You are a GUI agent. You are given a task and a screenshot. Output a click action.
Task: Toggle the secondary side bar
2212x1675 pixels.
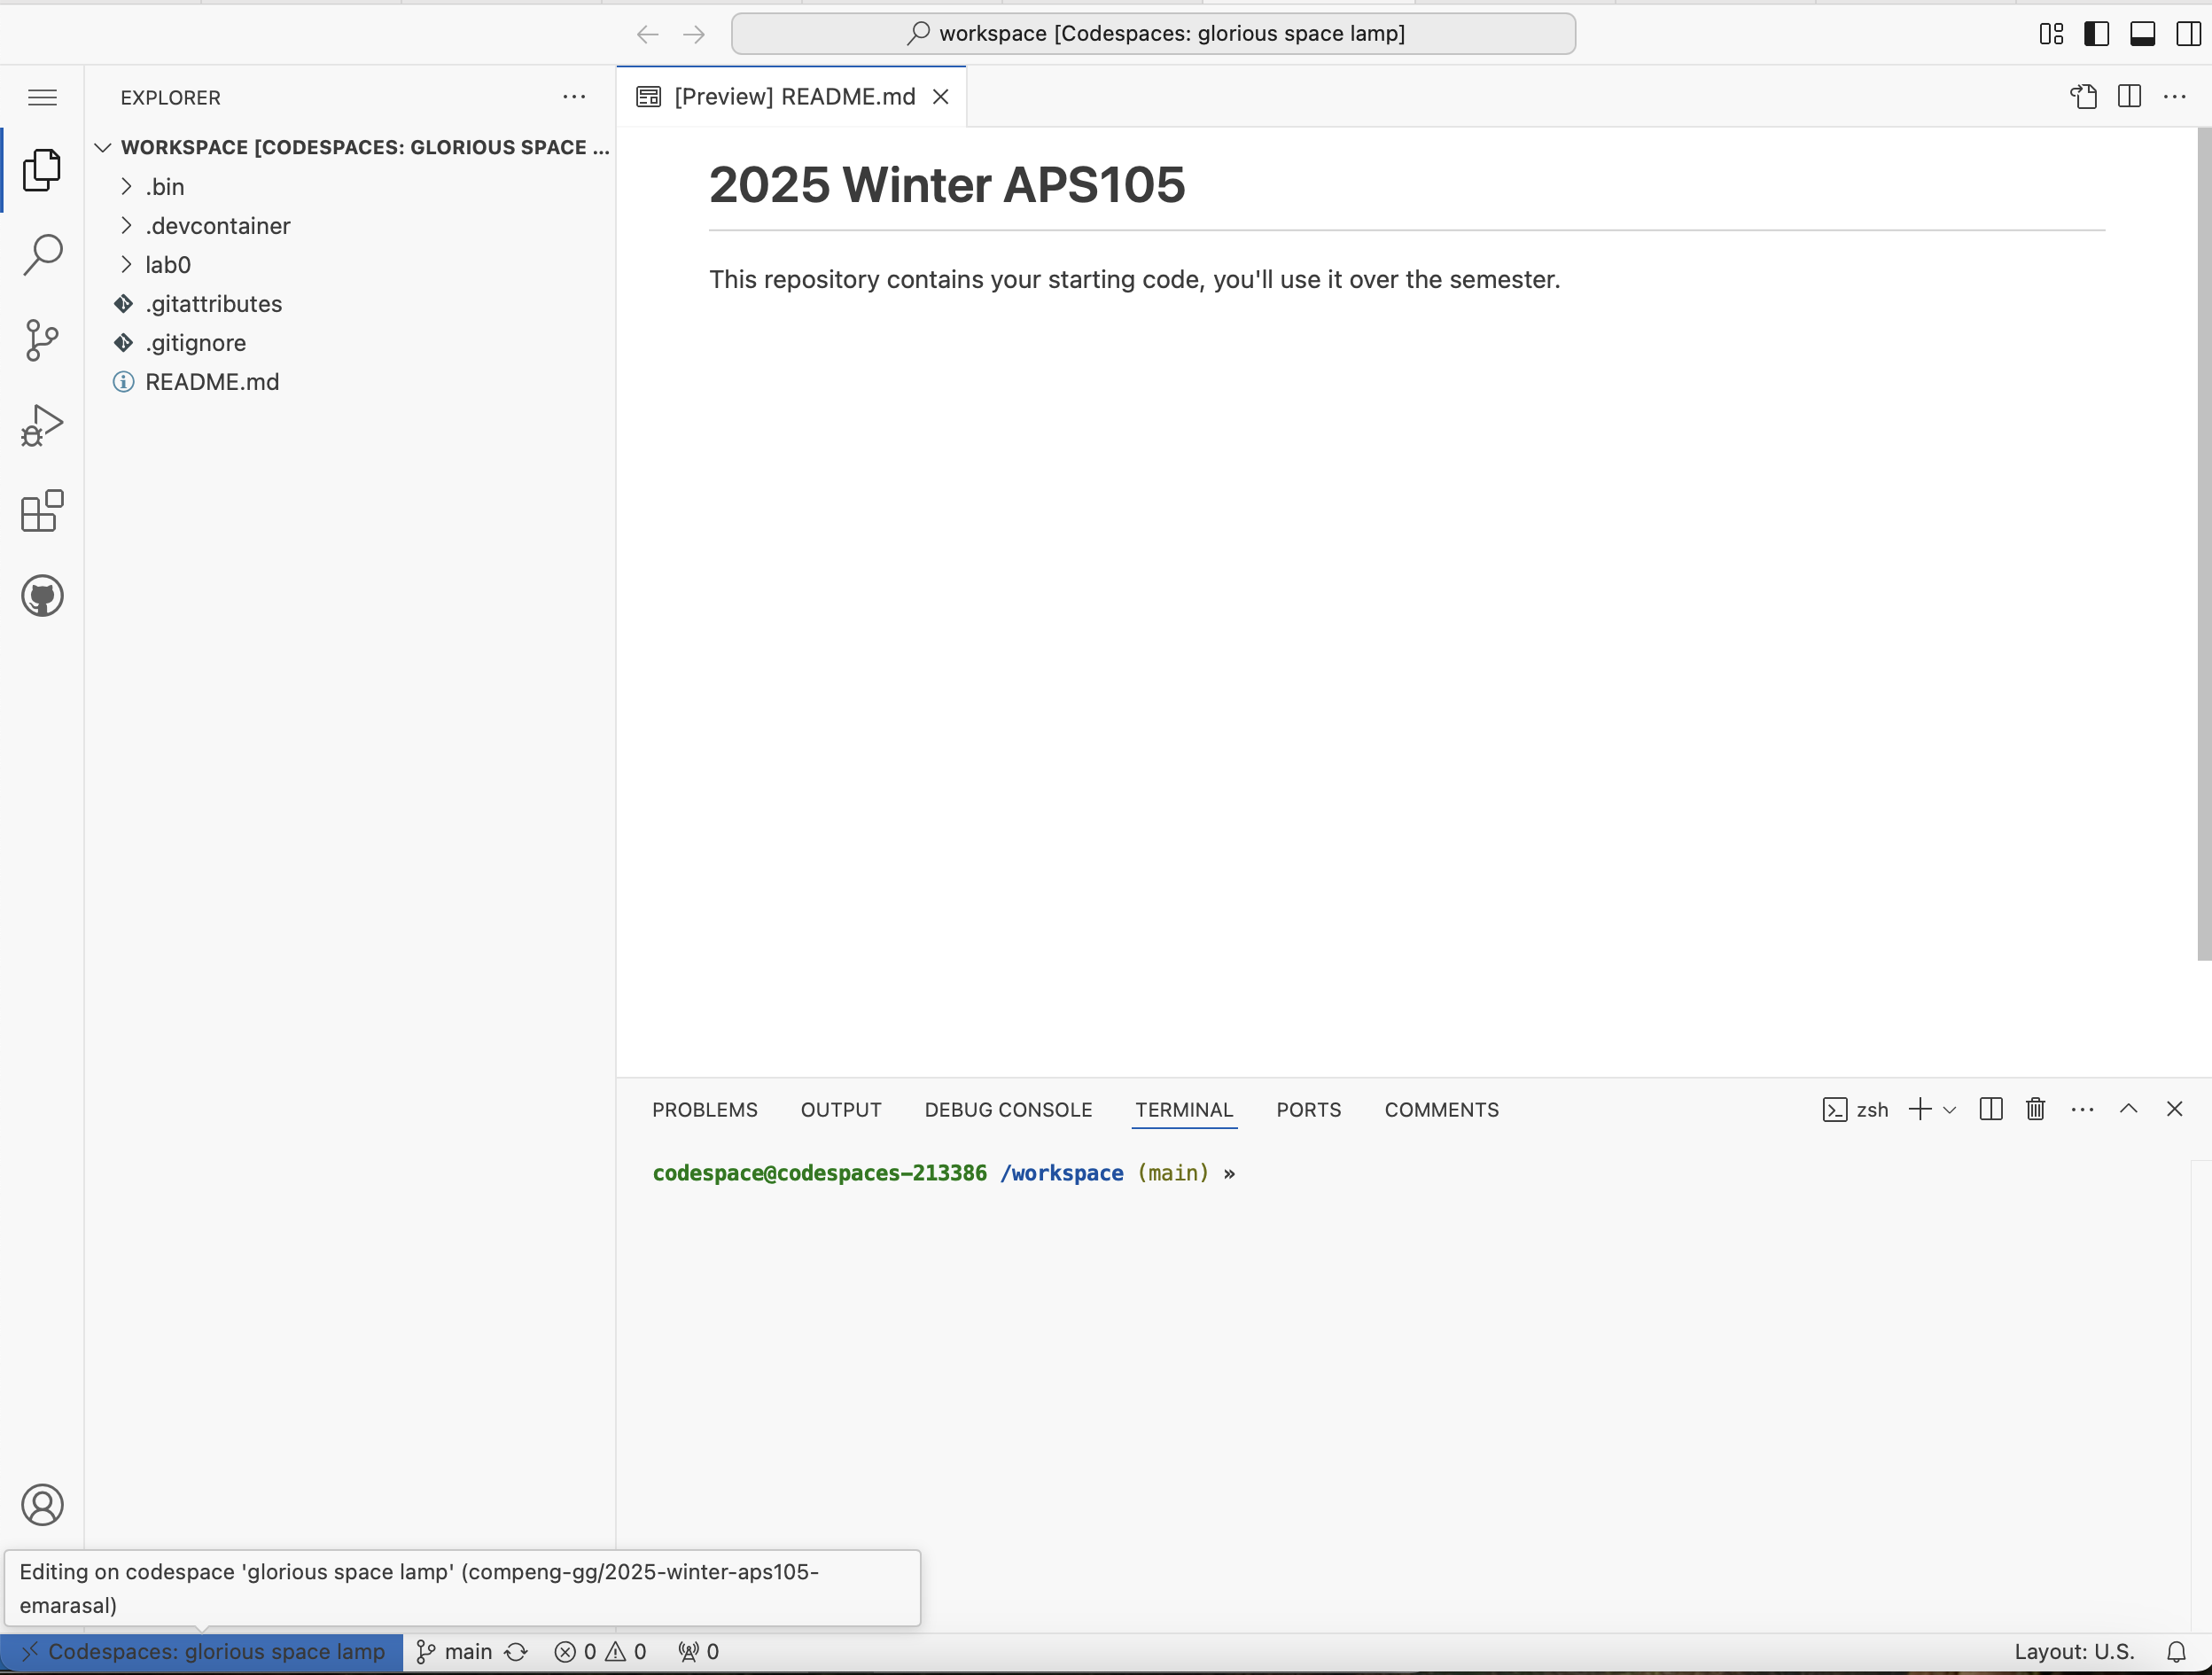tap(2188, 34)
